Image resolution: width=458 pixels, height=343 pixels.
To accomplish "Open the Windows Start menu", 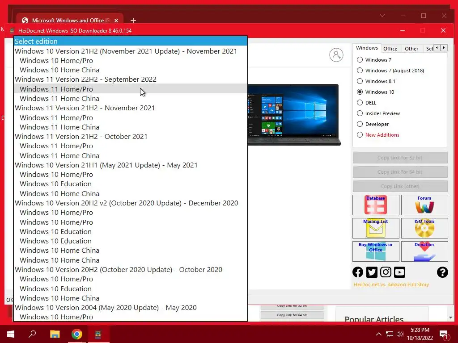I will click(11, 334).
